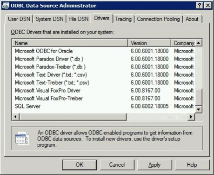Screen dimensions: 214x175
Task: Open the Connection Pooling tab
Action: click(158, 19)
